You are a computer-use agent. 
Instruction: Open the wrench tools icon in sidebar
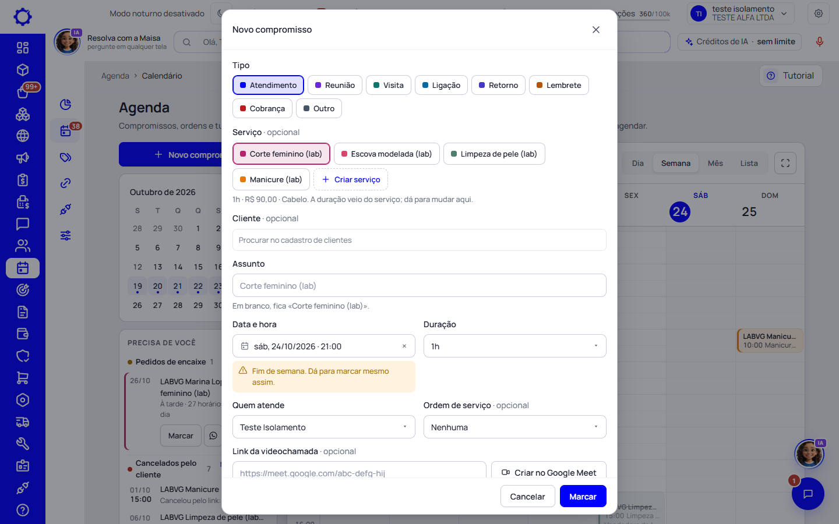coord(23,444)
